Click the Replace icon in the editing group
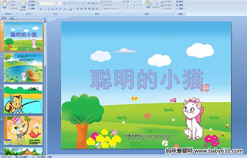This screenshot has width=247, height=158. [x=180, y=5]
